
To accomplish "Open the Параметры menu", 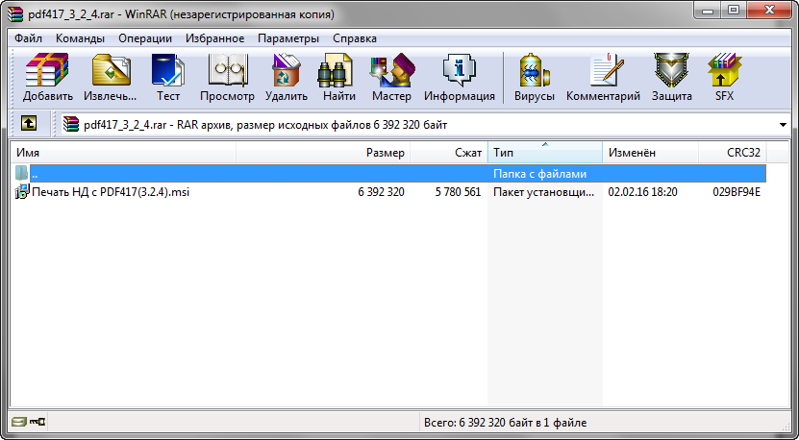I will [x=288, y=38].
